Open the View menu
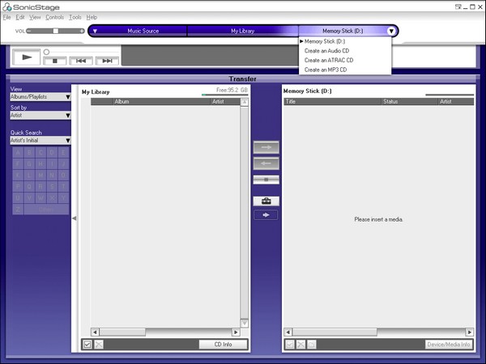The image size is (486, 364). click(35, 17)
